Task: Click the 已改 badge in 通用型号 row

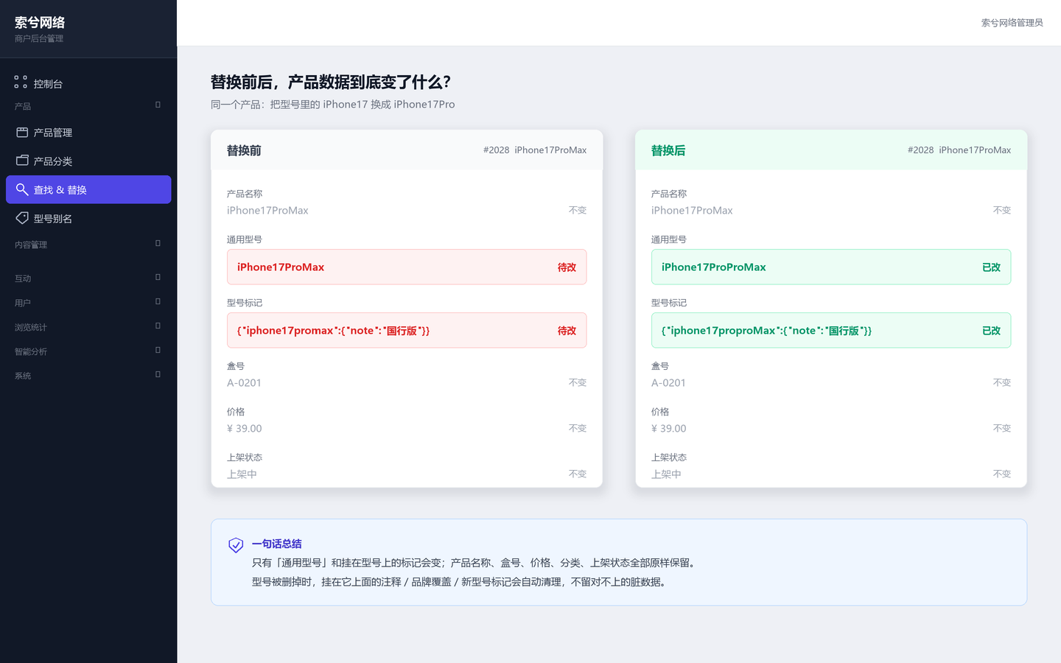Action: click(991, 267)
